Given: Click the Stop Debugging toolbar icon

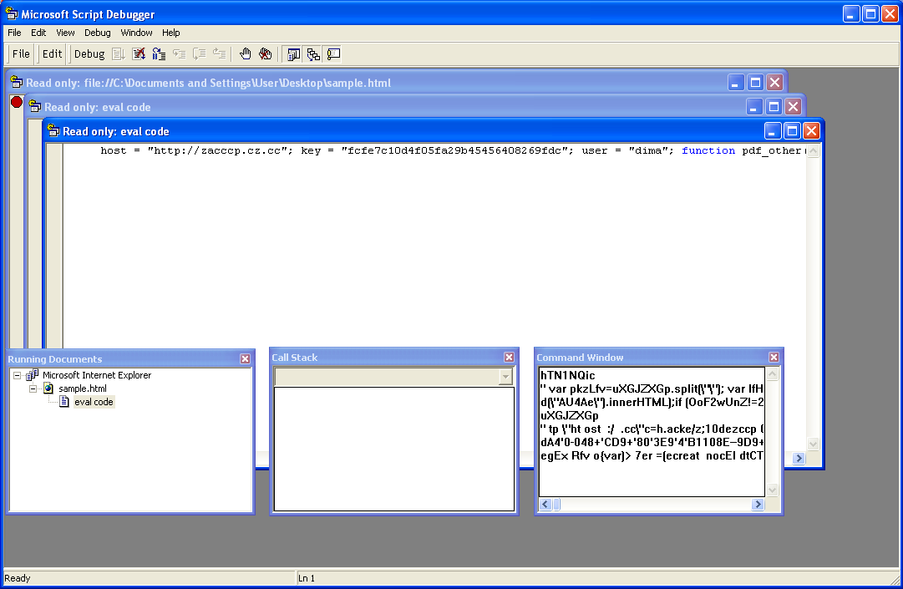Looking at the screenshot, I should pos(139,54).
